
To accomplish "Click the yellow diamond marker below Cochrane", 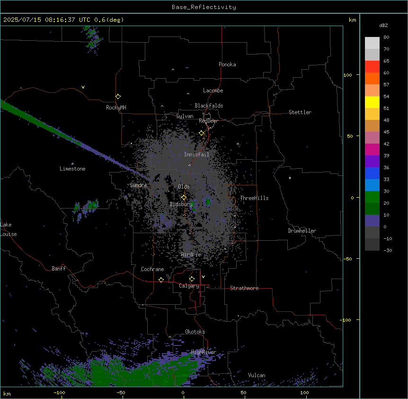I will [x=161, y=280].
